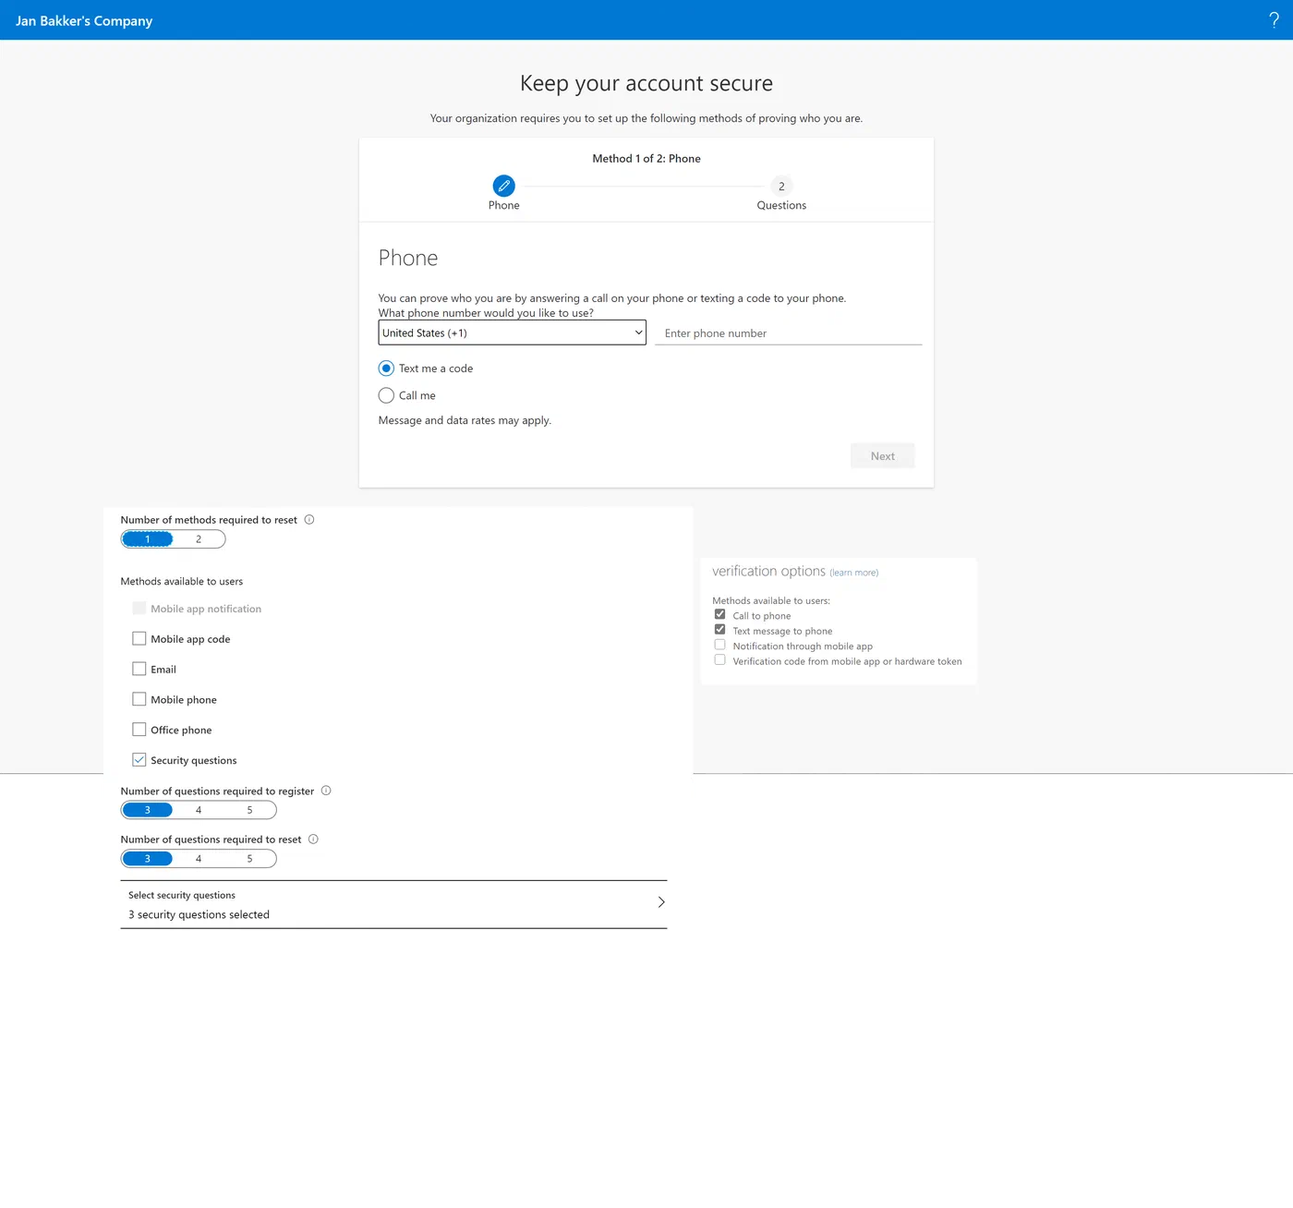Set methods required to reset to 2

[x=199, y=539]
